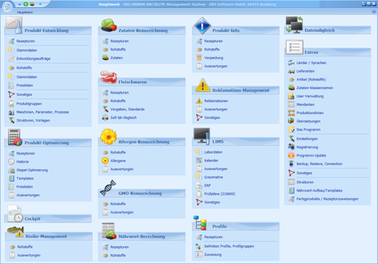The image size is (378, 264).
Task: Open the Cockpit section
Action: tap(32, 218)
